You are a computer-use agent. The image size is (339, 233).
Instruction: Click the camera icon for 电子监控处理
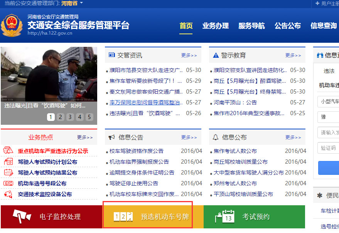22,217
